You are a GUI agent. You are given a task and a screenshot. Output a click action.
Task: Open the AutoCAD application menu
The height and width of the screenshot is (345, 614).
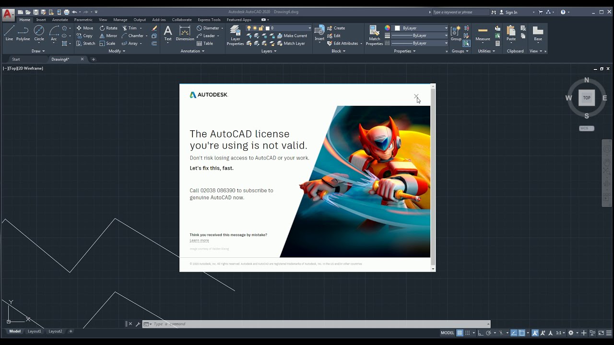coord(8,14)
